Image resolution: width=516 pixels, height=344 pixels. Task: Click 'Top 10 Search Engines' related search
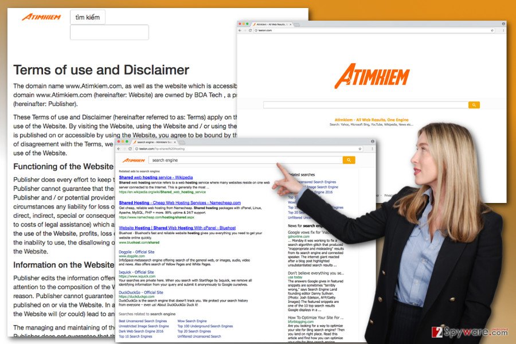(x=135, y=337)
